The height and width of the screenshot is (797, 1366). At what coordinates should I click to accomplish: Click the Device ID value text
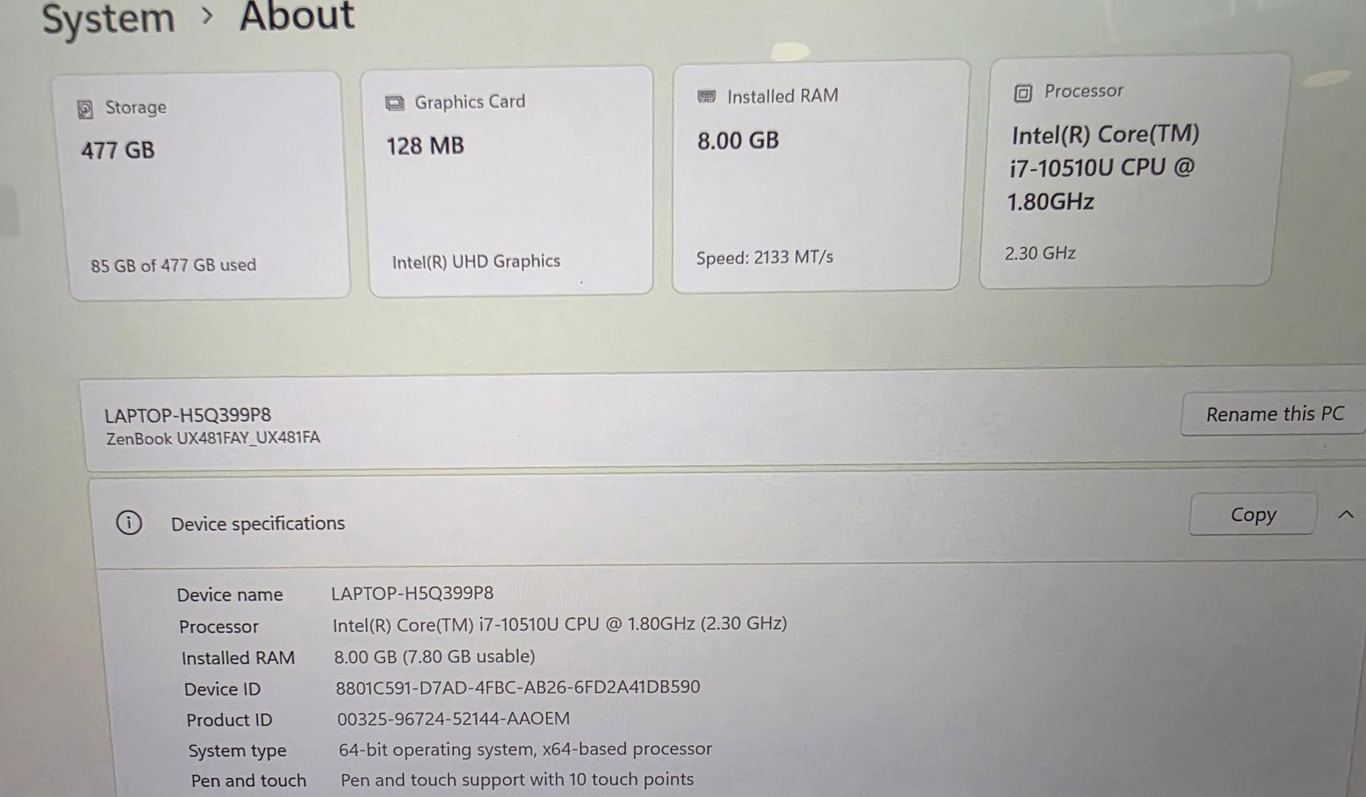point(518,687)
